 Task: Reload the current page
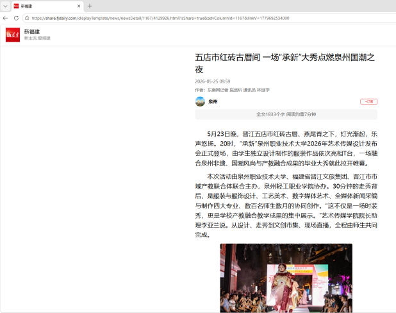tap(16, 18)
